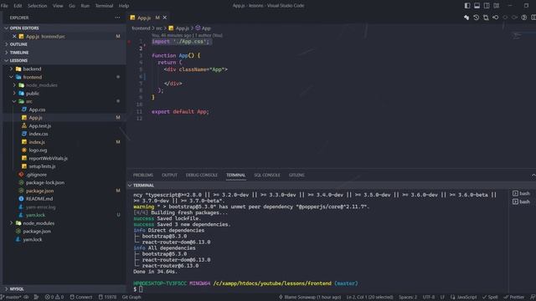Image resolution: width=536 pixels, height=301 pixels.
Task: Click Prettier status bar item
Action: 513,297
